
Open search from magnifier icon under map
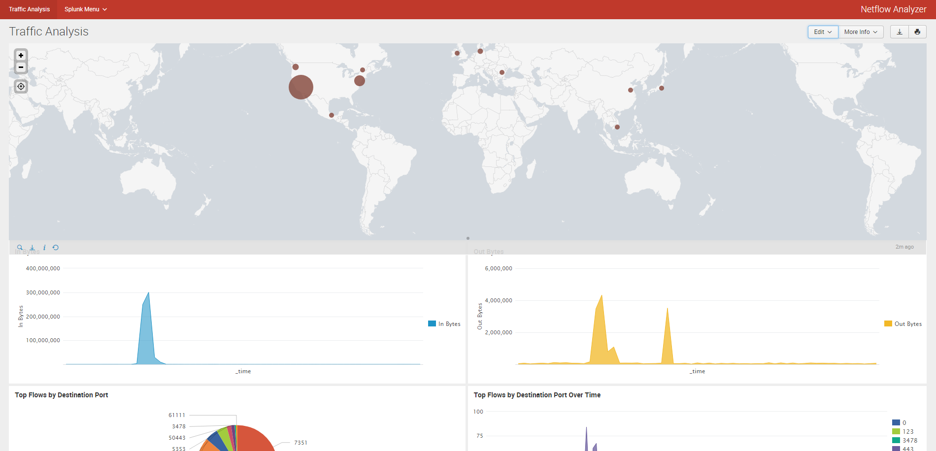click(20, 248)
